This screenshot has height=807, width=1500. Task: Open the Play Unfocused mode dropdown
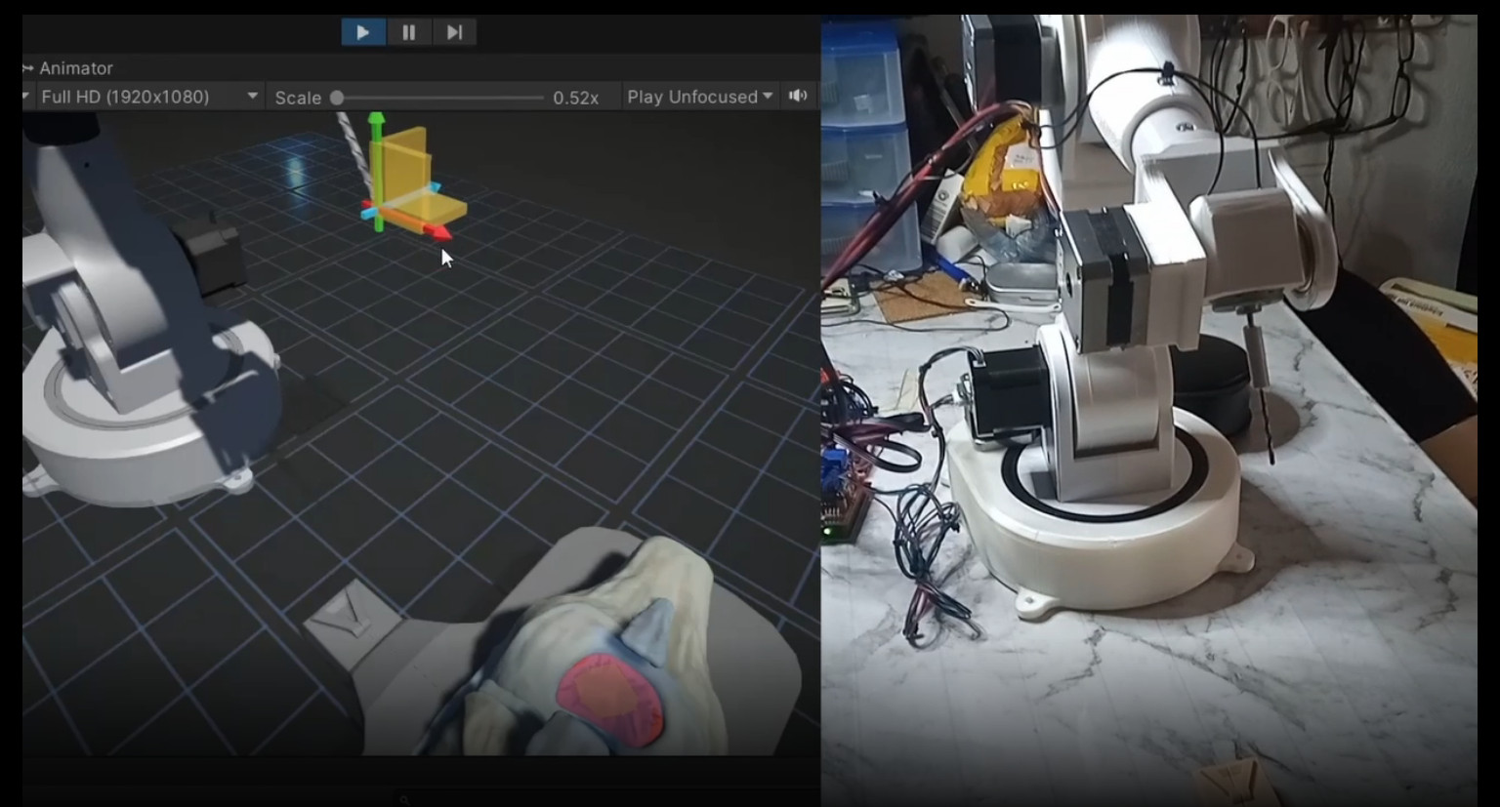click(697, 96)
